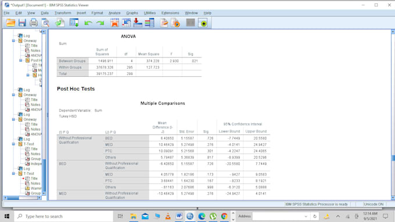Screen dimensions: 395x222
Task: Open uTorrent from the taskbar
Action: point(213,216)
